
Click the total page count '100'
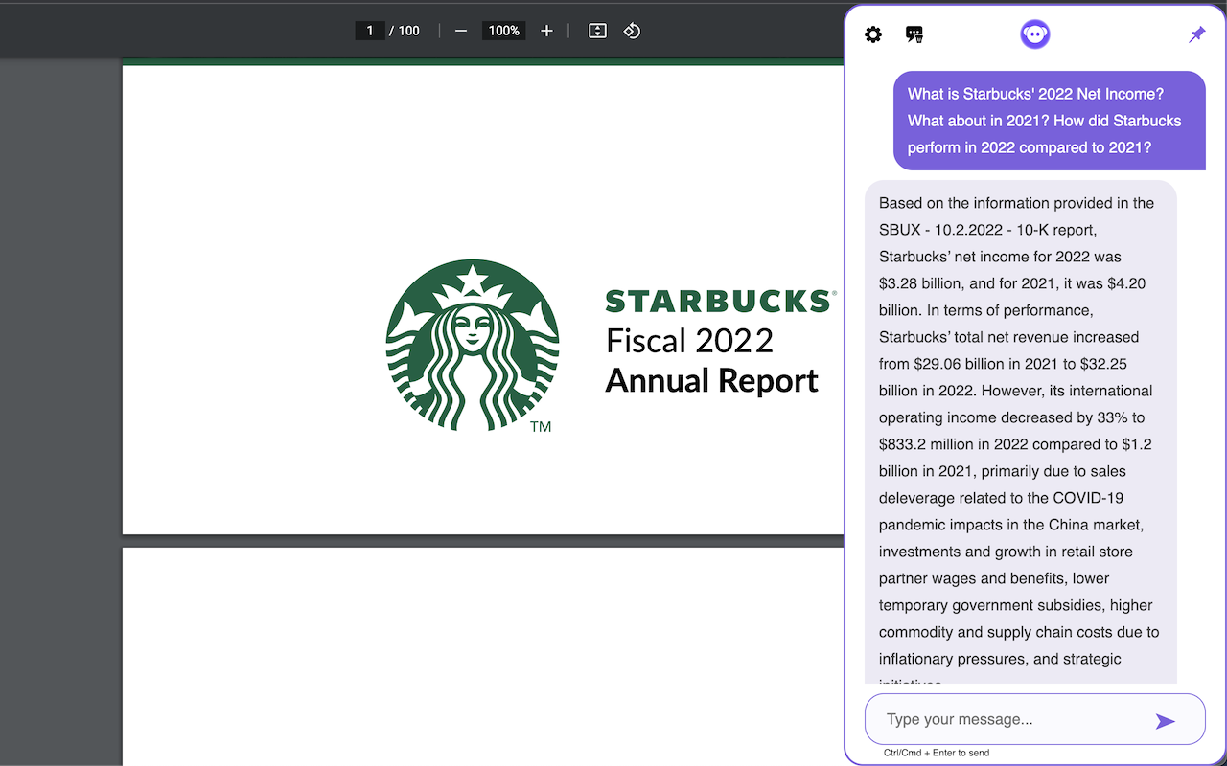(x=409, y=31)
